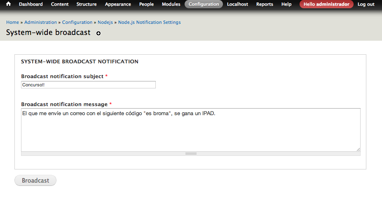Click the broadcast notification subject field

(x=88, y=85)
